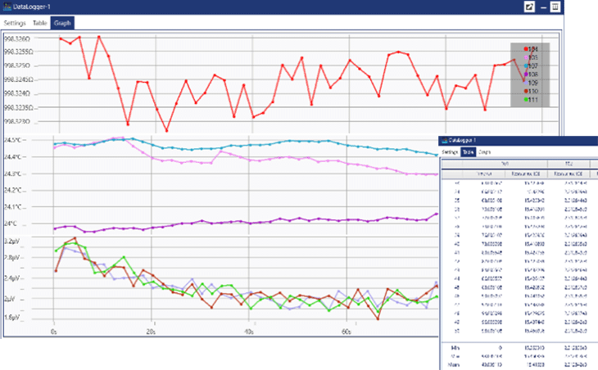Click the DataLogger-1 app icon in title bar

pos(7,7)
